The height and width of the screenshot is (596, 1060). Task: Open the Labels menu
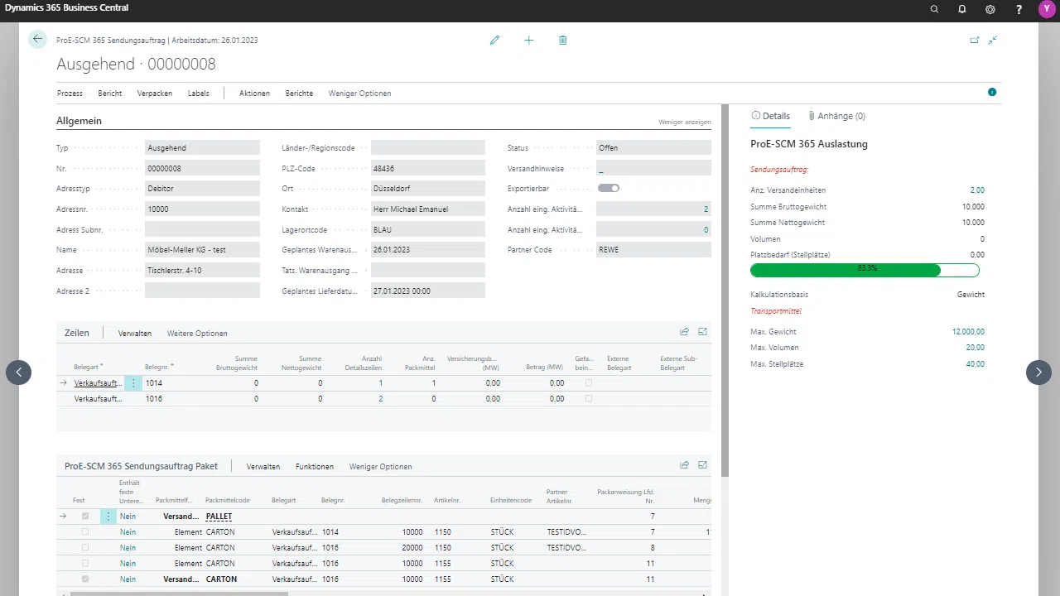tap(199, 94)
